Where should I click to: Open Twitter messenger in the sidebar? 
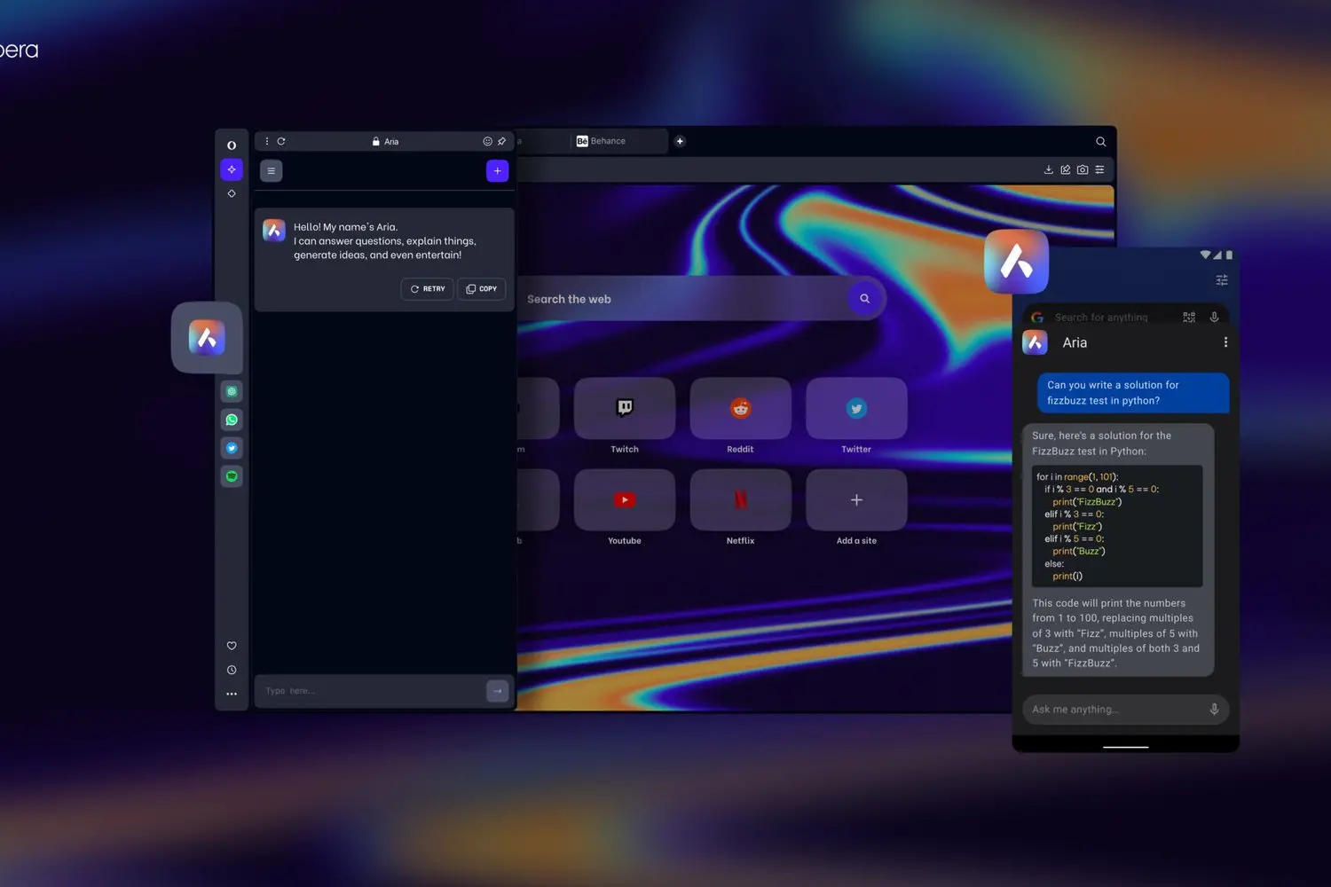pos(232,448)
